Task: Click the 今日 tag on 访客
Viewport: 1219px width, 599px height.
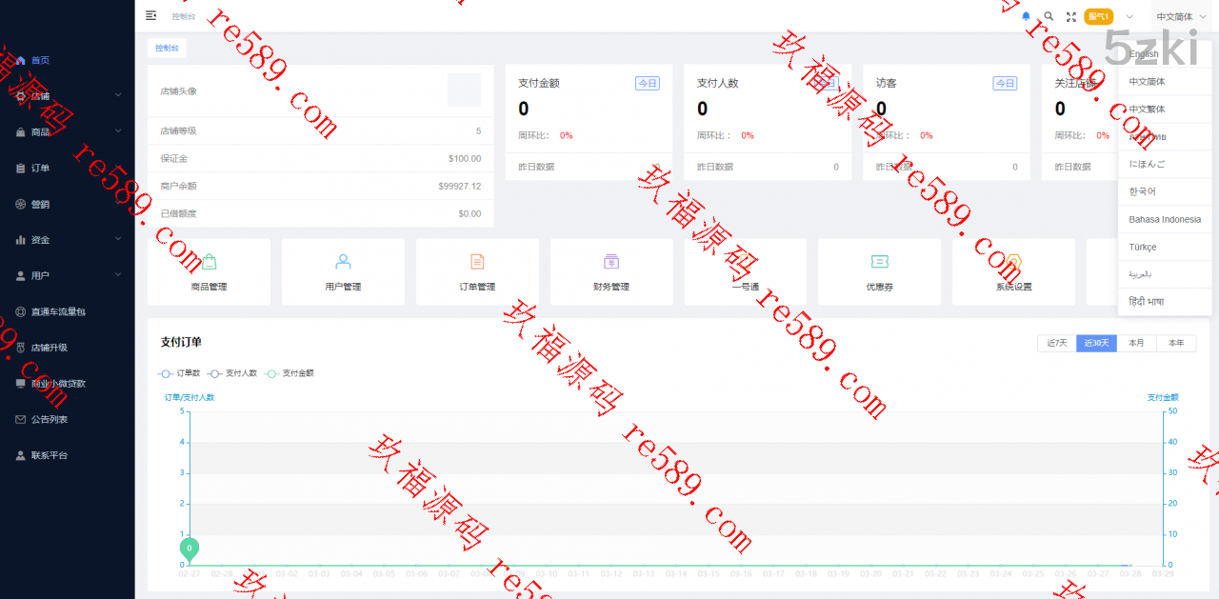Action: click(1005, 84)
